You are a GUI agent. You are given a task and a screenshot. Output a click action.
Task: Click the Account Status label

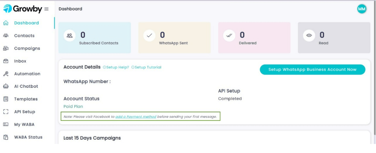(81, 98)
